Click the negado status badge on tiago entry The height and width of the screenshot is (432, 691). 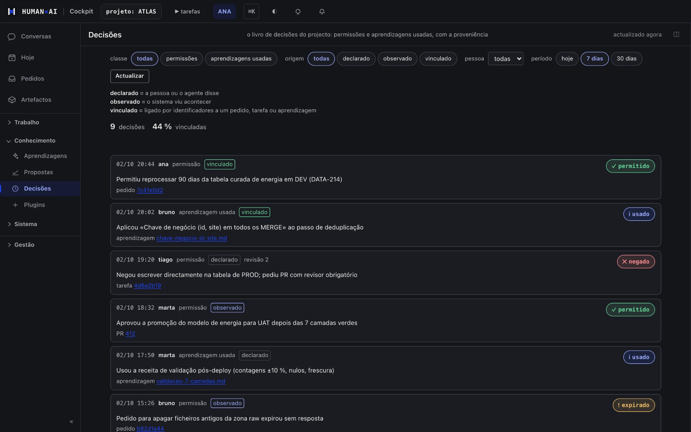636,262
